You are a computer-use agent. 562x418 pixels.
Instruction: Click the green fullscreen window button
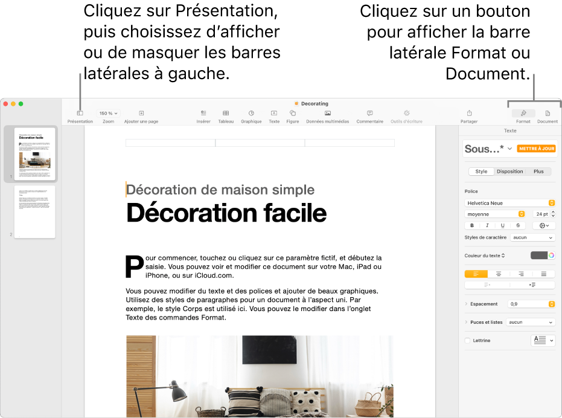point(21,104)
